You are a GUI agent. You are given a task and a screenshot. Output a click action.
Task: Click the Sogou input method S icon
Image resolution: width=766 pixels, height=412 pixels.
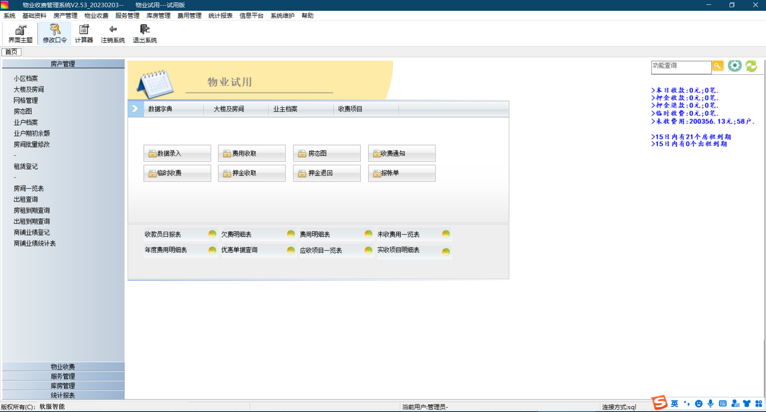click(x=660, y=403)
